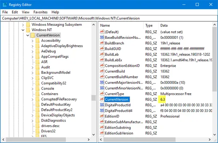Click the string icon beside the selected CurrentVersion value
The image size is (218, 143).
[102, 99]
